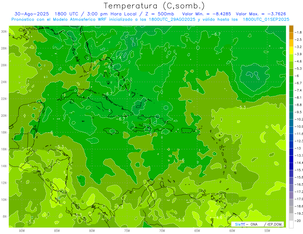Pick the purple color bar segment beside -17.2
The height and width of the screenshot is (234, 303).
pyautogui.click(x=291, y=195)
